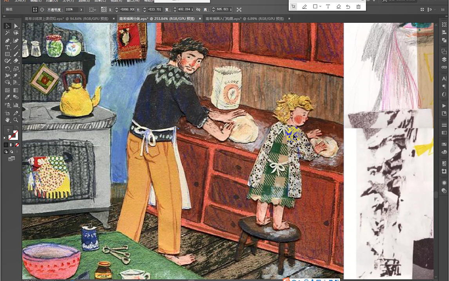Select the Curvature tool
The width and height of the screenshot is (449, 281).
tap(16, 40)
